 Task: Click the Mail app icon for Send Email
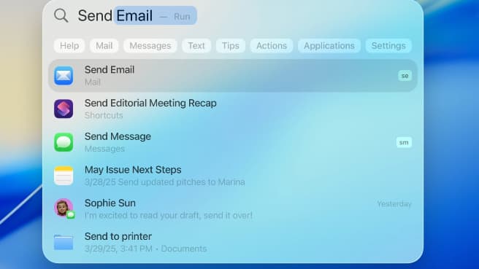pyautogui.click(x=64, y=76)
